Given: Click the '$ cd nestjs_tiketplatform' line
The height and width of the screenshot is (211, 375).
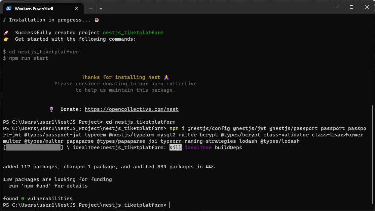Looking at the screenshot, I should [x=41, y=52].
